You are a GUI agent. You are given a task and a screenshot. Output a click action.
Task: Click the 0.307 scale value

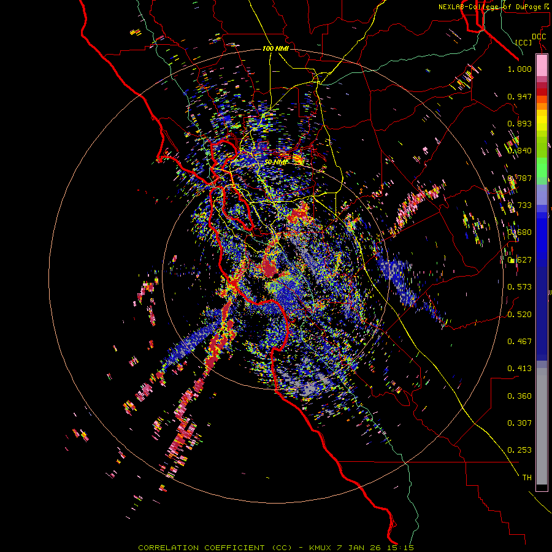coord(519,423)
